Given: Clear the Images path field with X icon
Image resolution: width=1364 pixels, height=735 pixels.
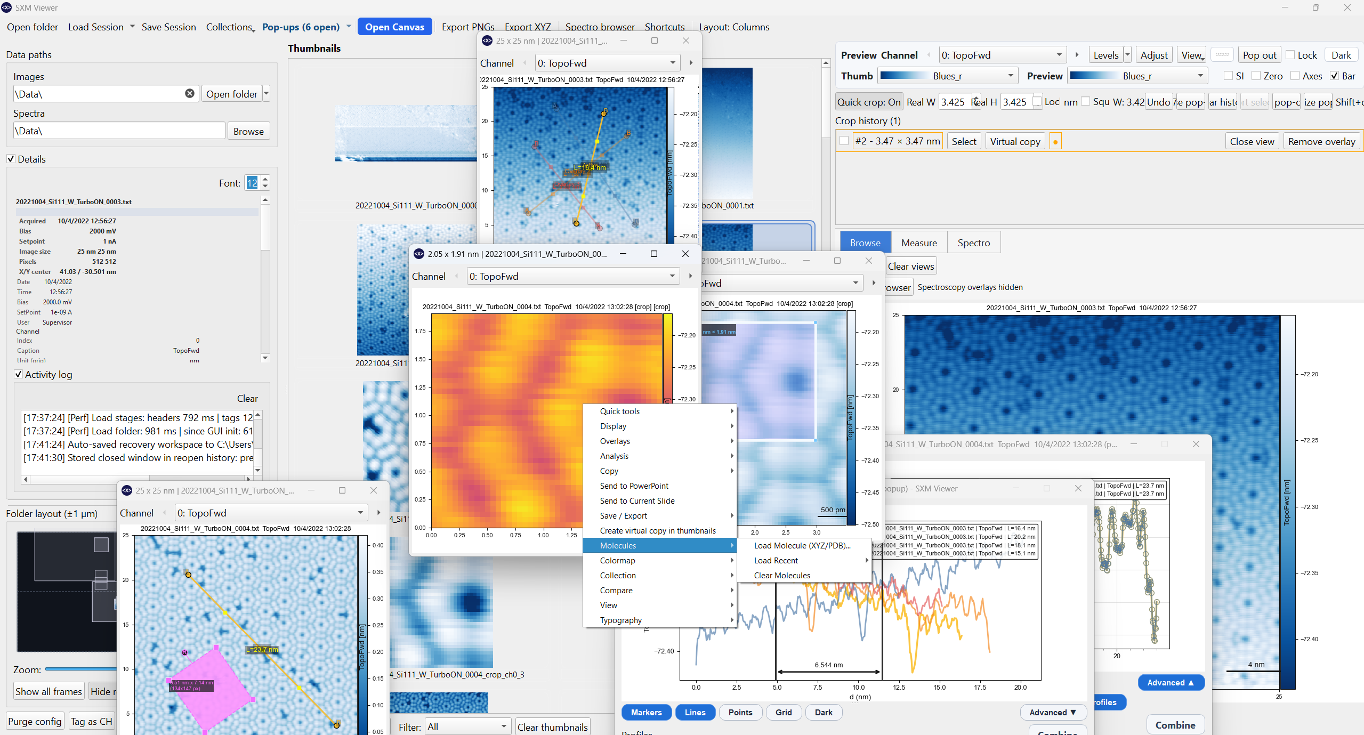Looking at the screenshot, I should pyautogui.click(x=189, y=93).
